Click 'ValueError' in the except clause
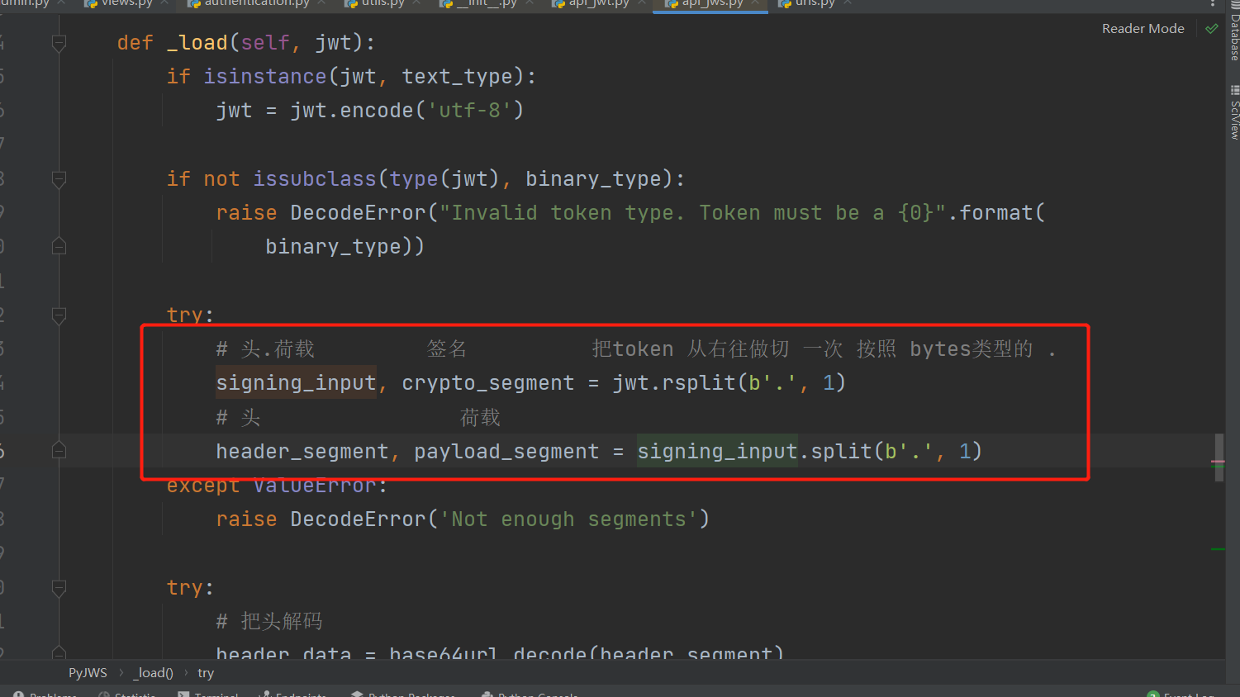This screenshot has width=1240, height=697. coord(315,486)
